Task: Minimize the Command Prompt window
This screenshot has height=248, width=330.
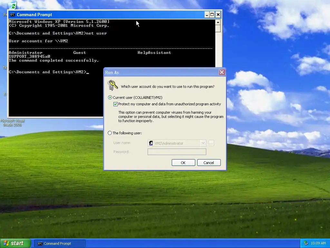Action: (x=207, y=15)
